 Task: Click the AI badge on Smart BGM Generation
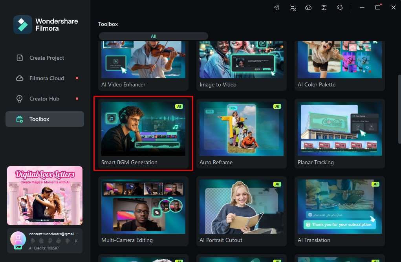[179, 106]
